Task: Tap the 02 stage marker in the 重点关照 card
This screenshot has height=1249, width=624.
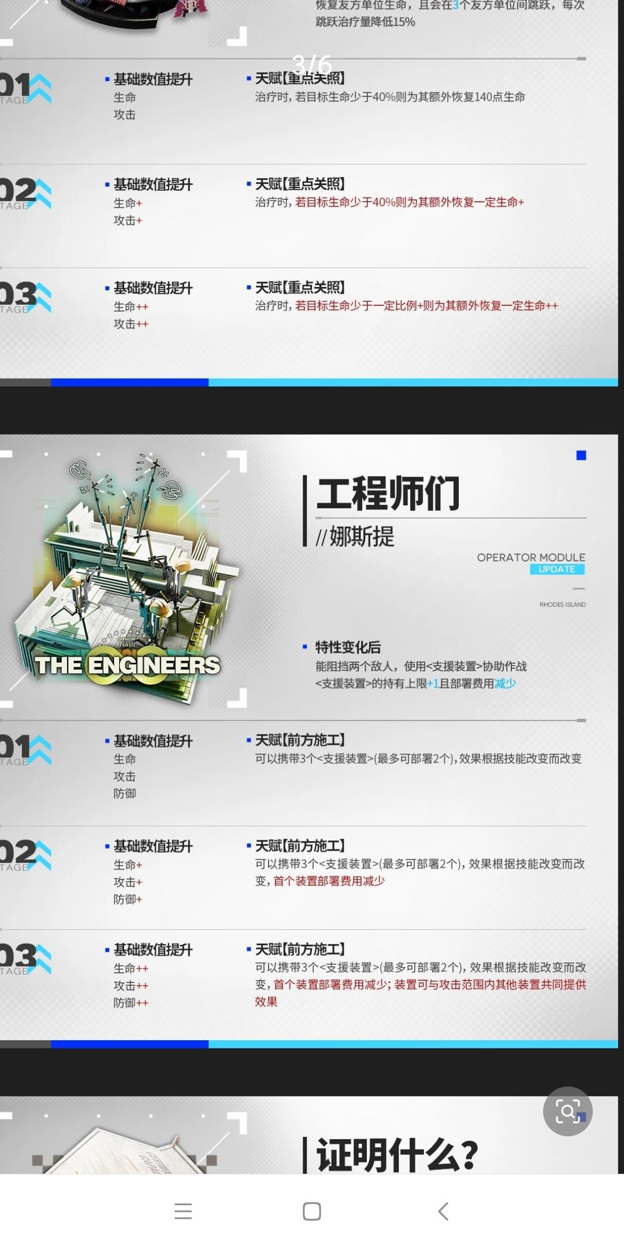Action: point(25,193)
